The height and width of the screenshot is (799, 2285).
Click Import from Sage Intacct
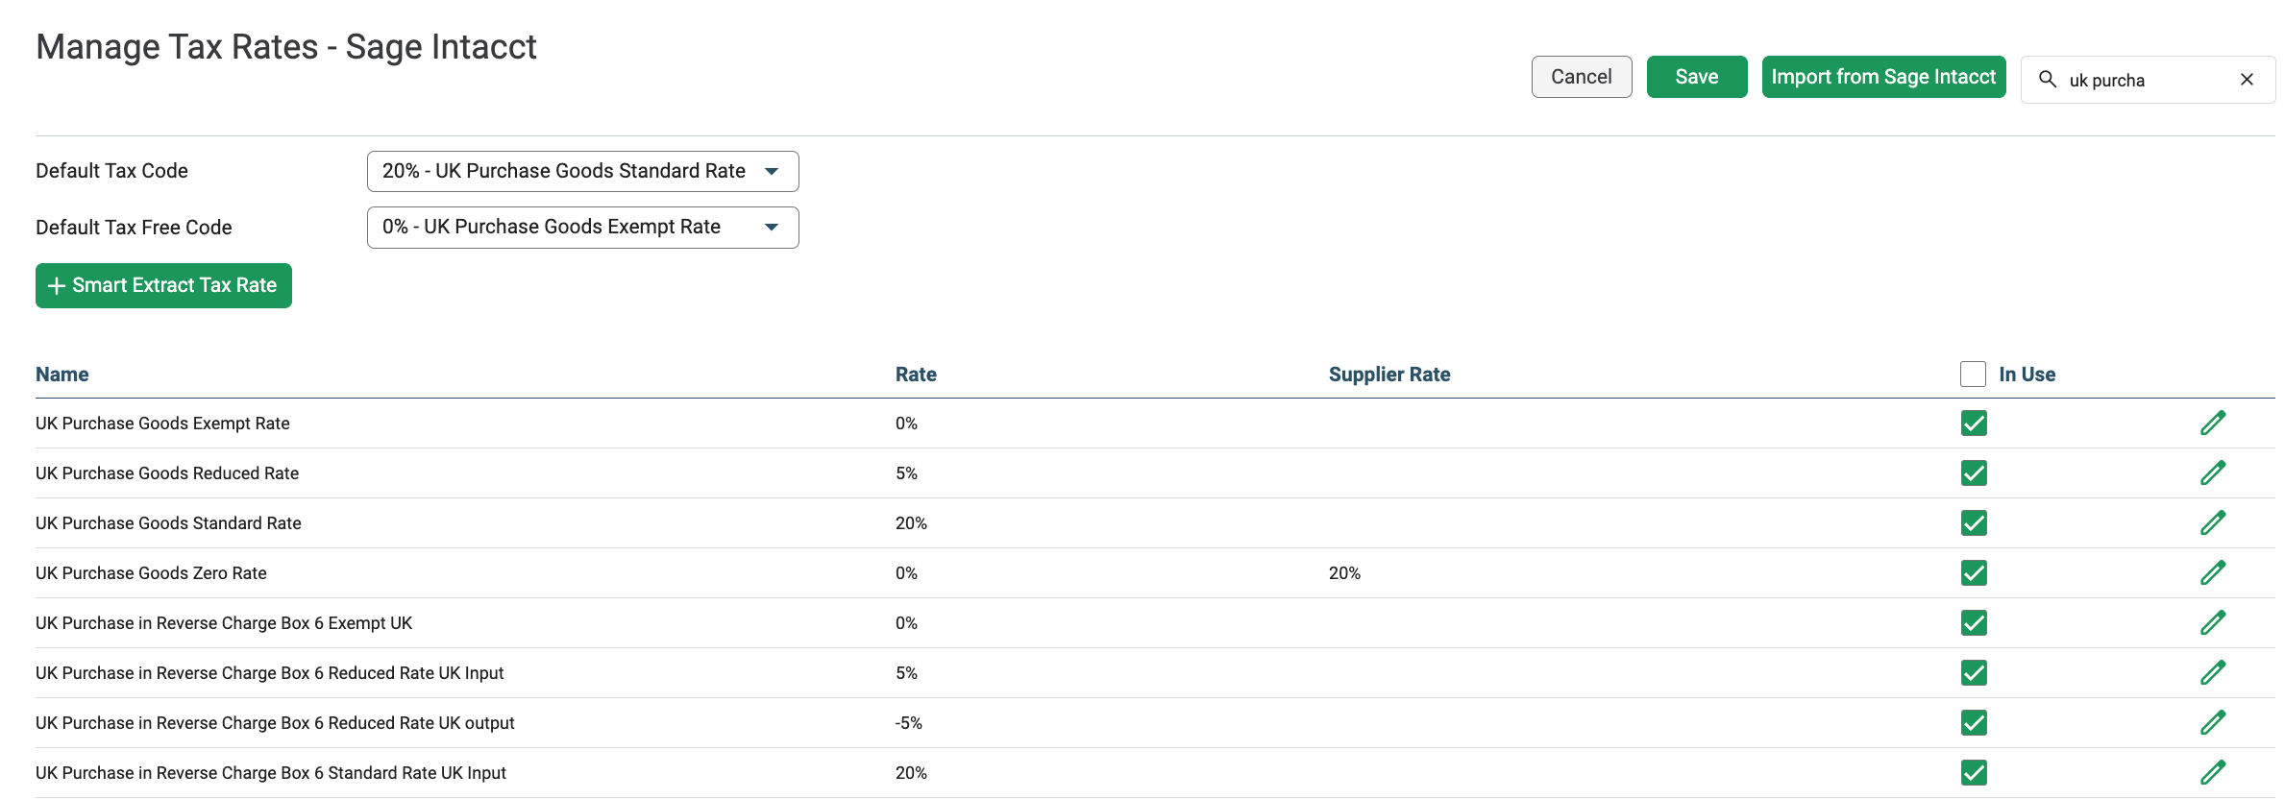(1883, 77)
